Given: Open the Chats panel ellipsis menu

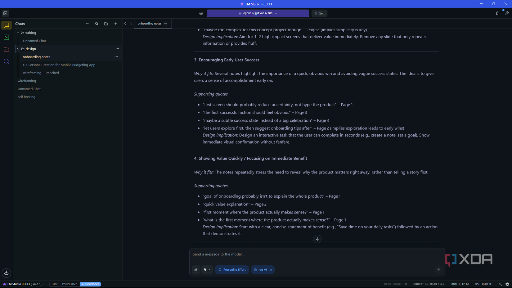Looking at the screenshot, I should (x=88, y=24).
